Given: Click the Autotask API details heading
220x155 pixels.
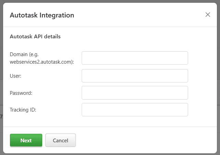Looking at the screenshot, I should point(35,37).
